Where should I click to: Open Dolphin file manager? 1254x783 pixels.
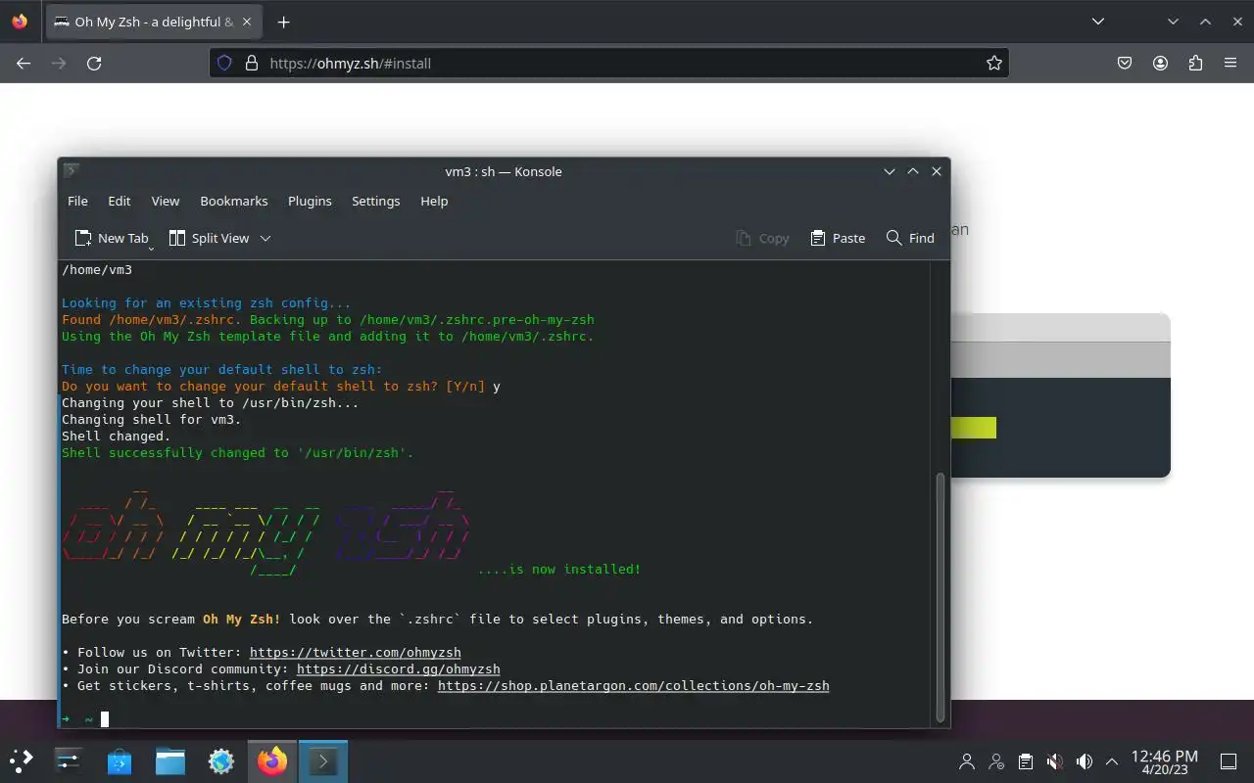coord(170,760)
